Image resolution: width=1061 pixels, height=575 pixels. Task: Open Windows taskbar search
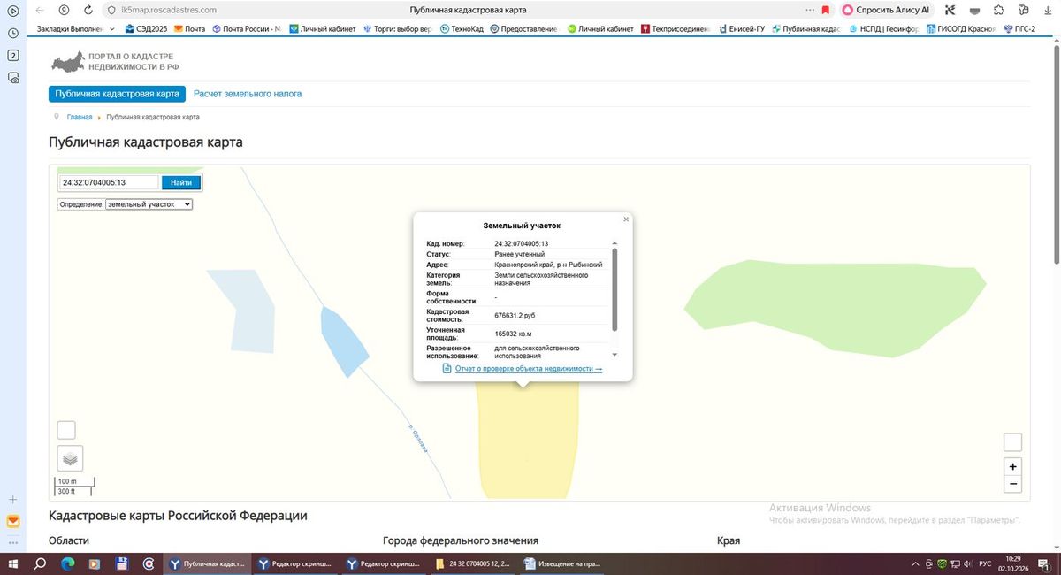click(x=40, y=563)
